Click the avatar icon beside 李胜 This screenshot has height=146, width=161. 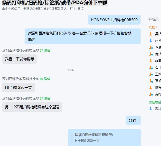coord(151,47)
